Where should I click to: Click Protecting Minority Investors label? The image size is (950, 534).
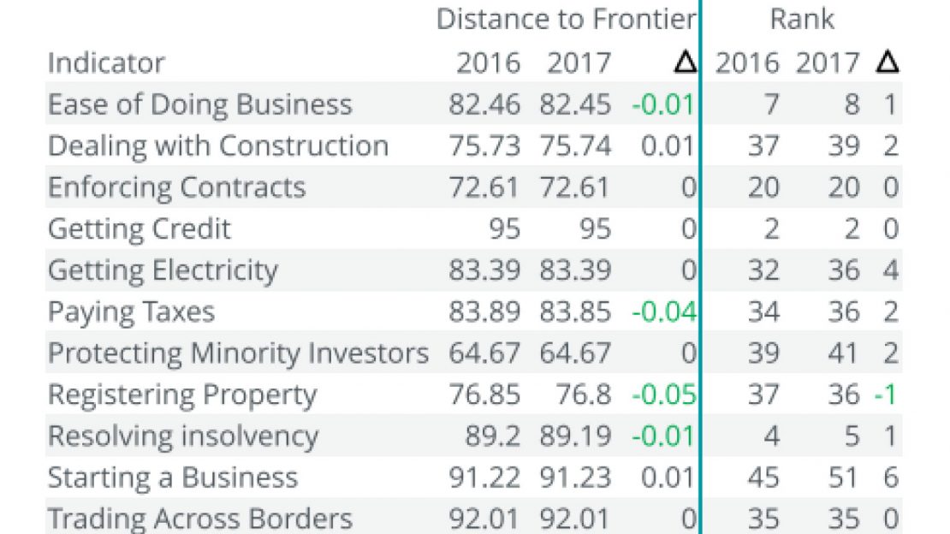(x=238, y=353)
